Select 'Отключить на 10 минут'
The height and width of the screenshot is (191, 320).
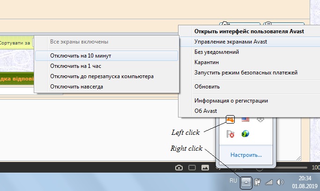pos(81,56)
